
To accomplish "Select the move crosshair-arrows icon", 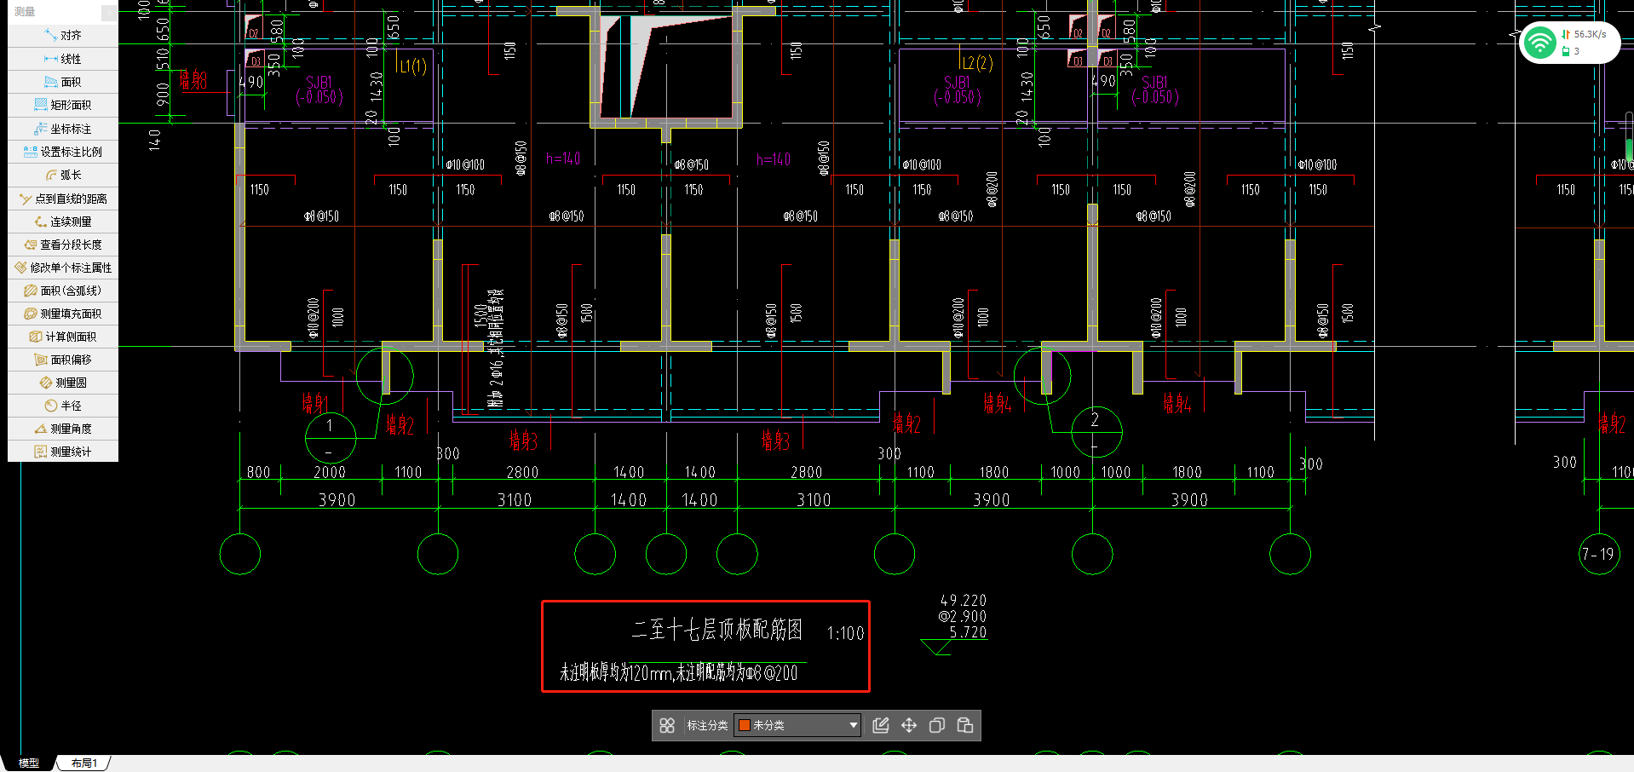I will pyautogui.click(x=909, y=725).
